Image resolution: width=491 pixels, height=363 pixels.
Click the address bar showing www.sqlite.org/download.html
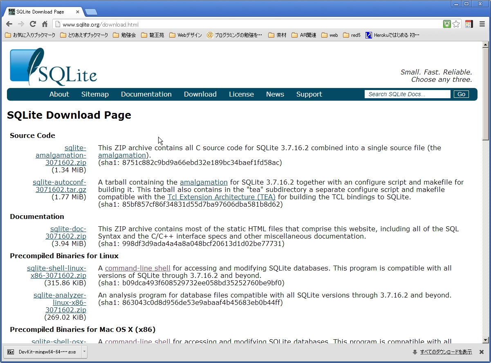[x=247, y=24]
